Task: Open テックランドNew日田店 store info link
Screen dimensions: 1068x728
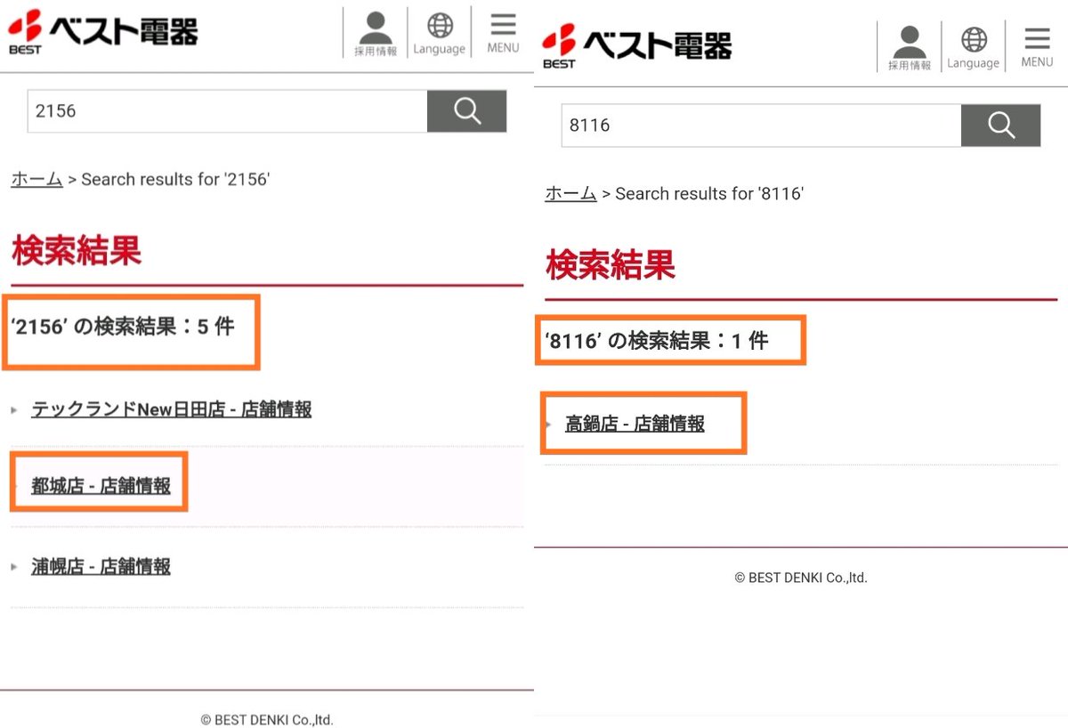Action: [172, 409]
